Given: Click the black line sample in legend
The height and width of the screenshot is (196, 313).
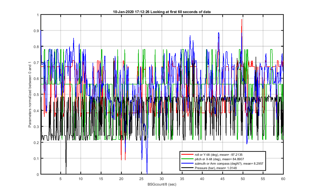Looking at the screenshot, I should pyautogui.click(x=188, y=168).
